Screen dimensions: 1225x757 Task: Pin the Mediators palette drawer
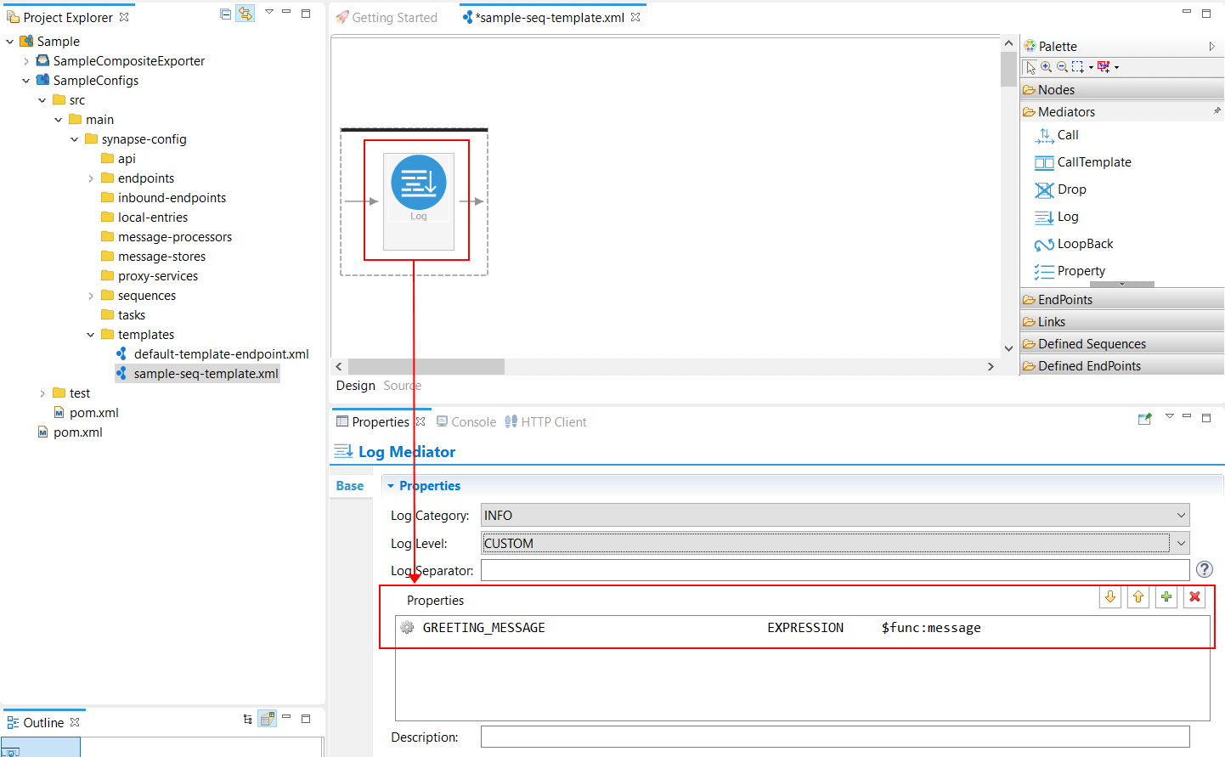(1218, 110)
